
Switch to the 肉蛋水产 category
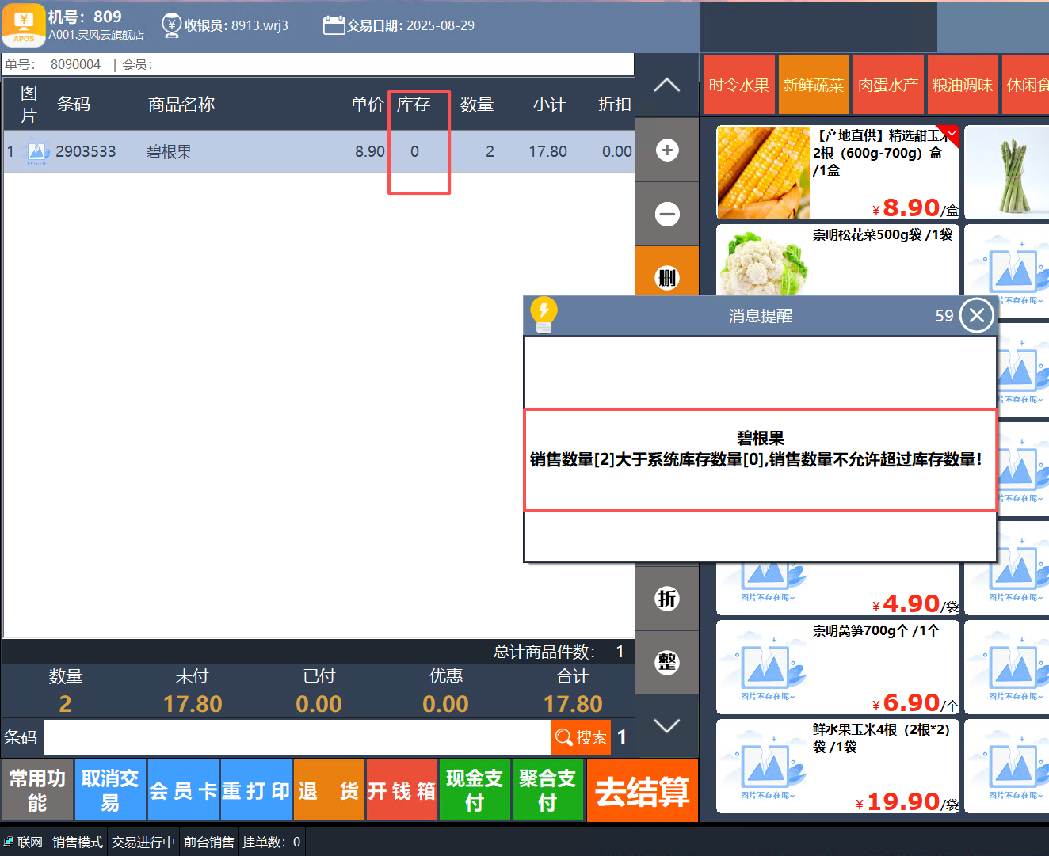tap(888, 84)
